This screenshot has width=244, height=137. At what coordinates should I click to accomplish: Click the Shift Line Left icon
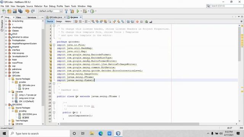click(x=128, y=22)
